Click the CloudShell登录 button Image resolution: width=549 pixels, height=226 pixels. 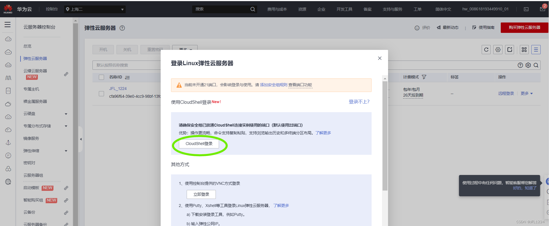coord(199,144)
